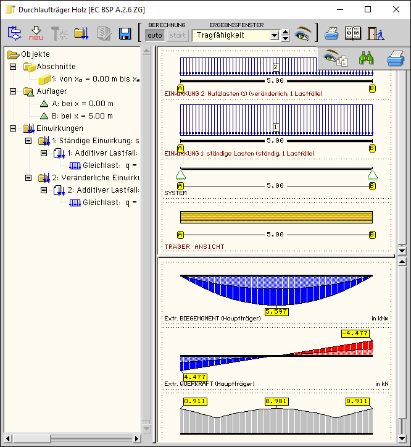Click the blue floppy disk save icon
Screen dimensions: 411x447
click(x=125, y=34)
